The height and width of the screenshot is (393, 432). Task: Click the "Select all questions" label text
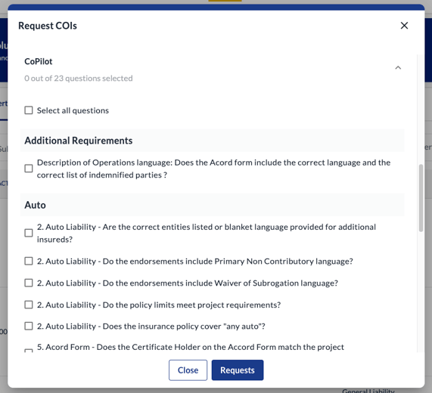tap(73, 110)
